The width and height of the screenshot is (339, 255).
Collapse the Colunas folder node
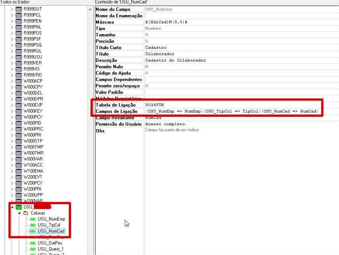click(19, 213)
